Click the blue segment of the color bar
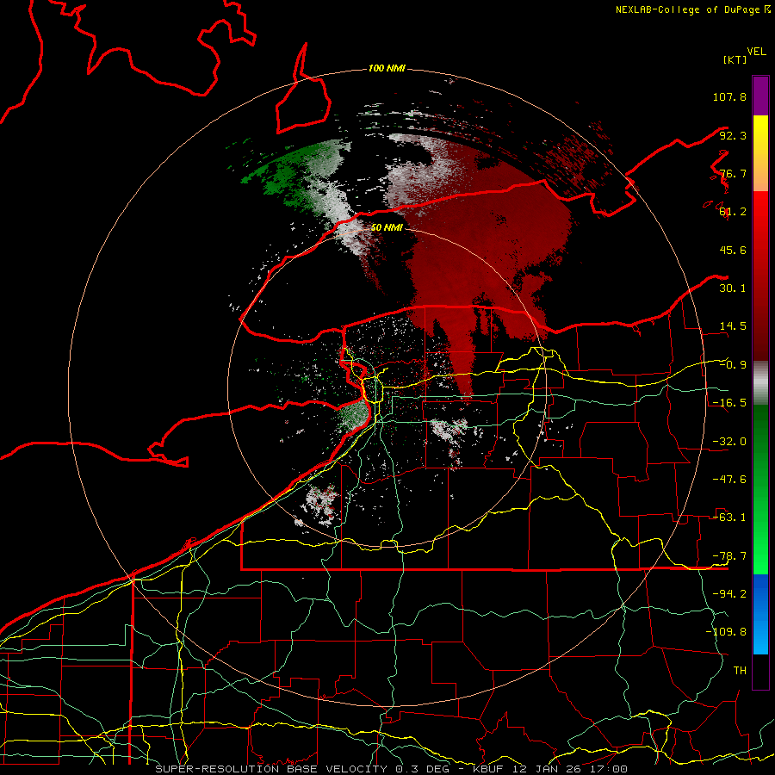The image size is (775, 775). tap(760, 614)
